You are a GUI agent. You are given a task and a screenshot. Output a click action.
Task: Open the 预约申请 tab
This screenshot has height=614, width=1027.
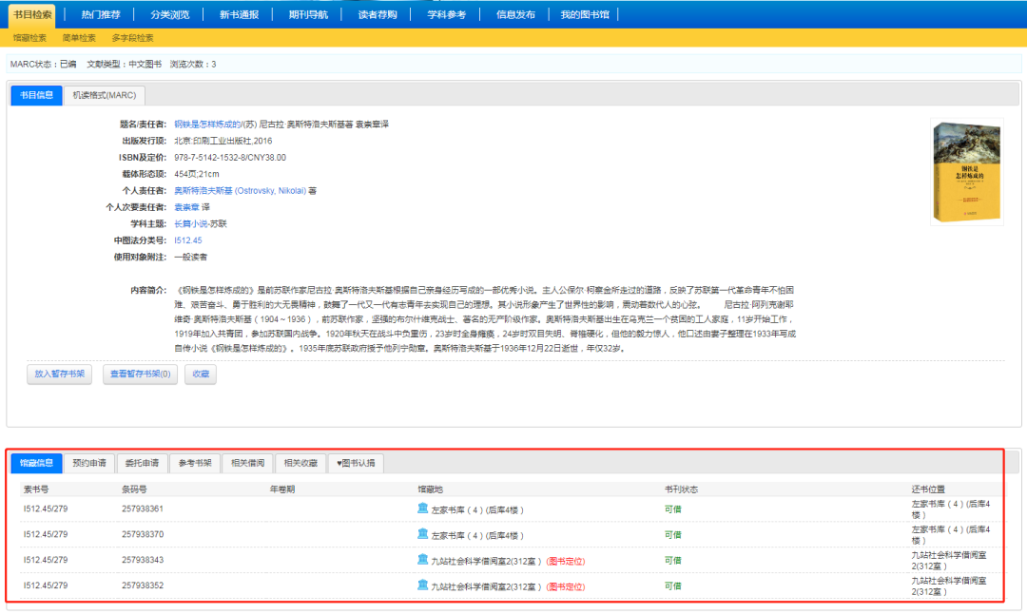tap(89, 463)
